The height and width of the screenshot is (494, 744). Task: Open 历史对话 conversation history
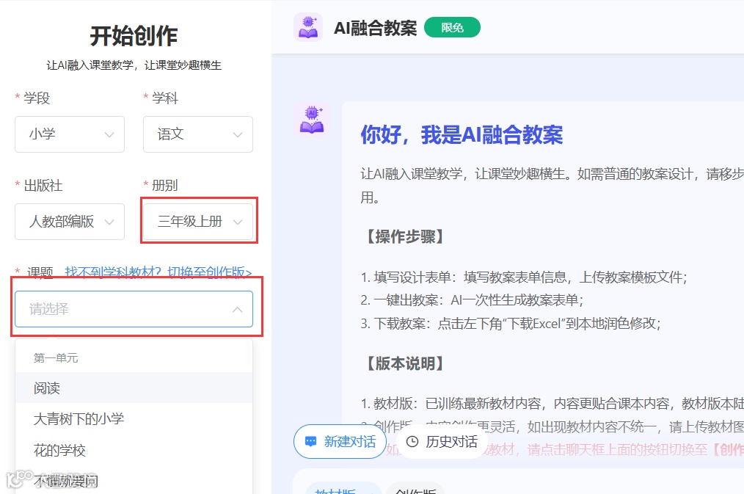(441, 441)
